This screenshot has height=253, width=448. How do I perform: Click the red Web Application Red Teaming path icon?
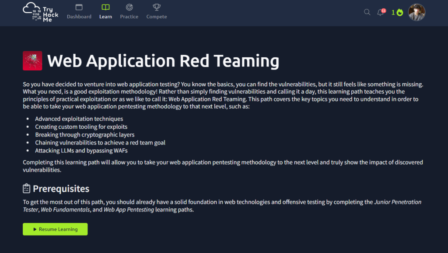[x=32, y=61]
